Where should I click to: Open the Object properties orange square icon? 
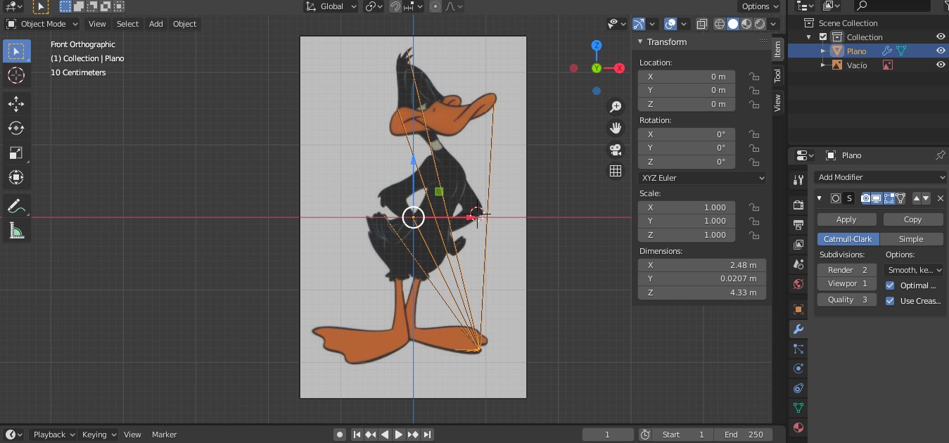coord(798,309)
